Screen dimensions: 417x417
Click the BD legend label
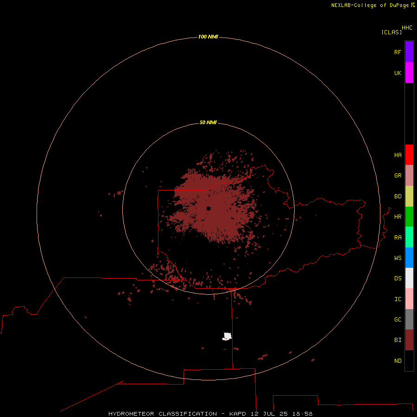(398, 196)
